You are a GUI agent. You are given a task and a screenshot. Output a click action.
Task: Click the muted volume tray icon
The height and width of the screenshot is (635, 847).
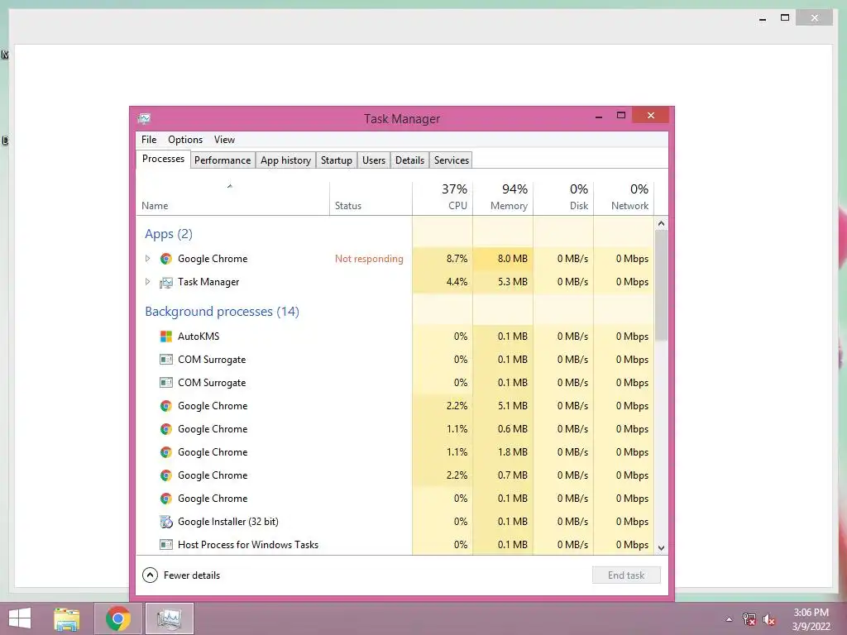769,619
